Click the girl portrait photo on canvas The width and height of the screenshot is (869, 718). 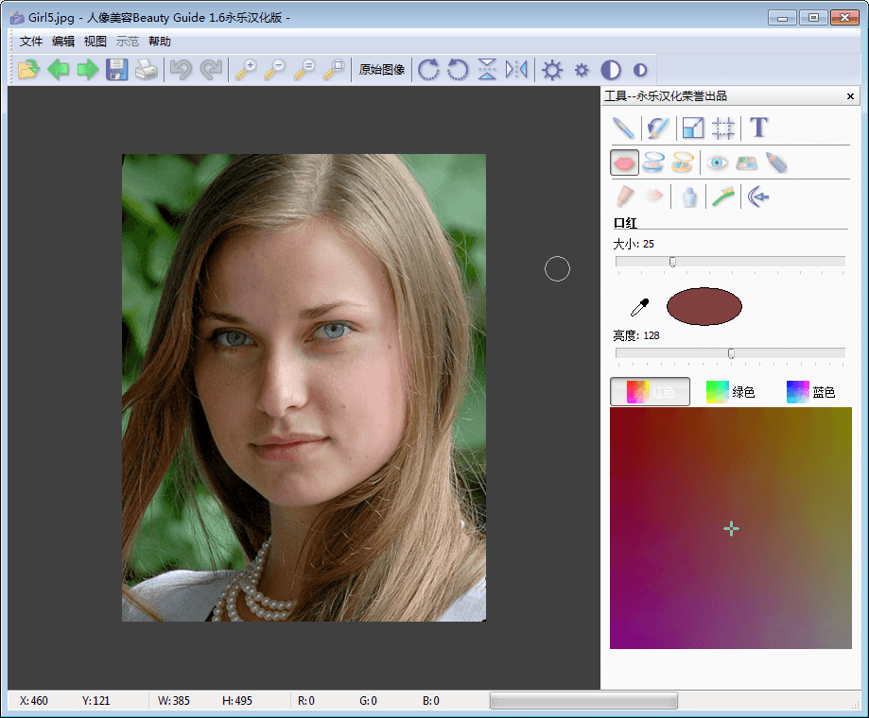pos(304,387)
